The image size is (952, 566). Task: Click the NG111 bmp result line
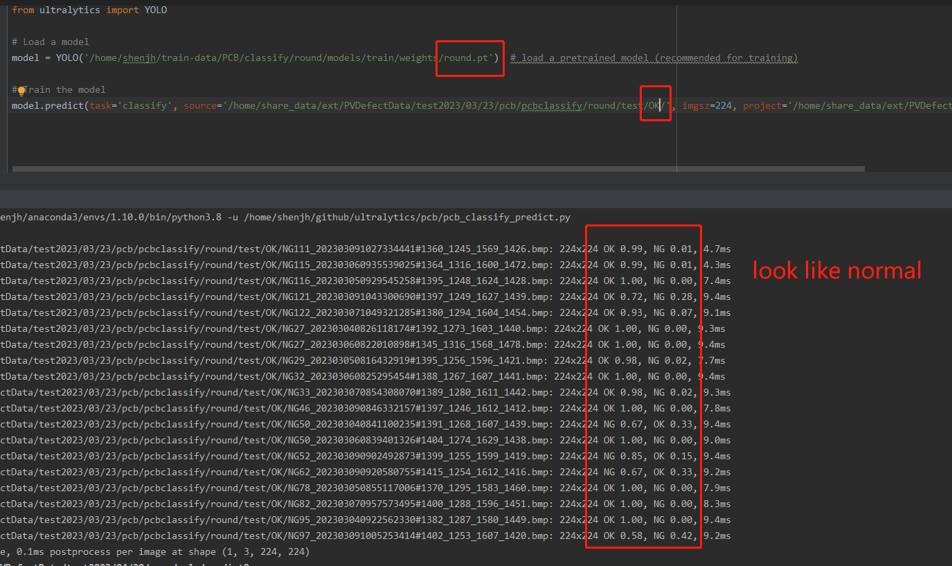277,249
